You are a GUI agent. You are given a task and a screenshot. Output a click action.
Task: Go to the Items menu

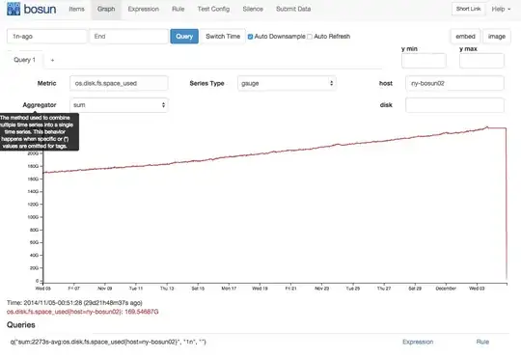point(76,9)
